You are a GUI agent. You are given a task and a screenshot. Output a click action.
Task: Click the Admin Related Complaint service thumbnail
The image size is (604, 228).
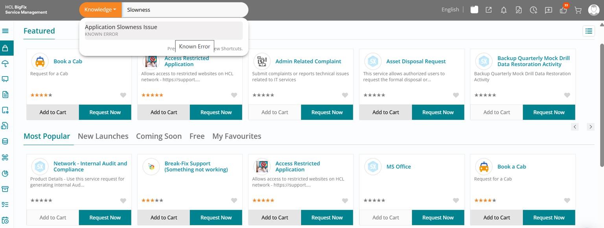[262, 61]
